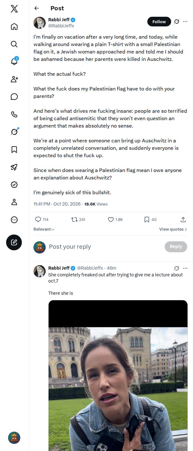Open Verified badge sidebar icon
The image size is (193, 451).
click(x=14, y=185)
